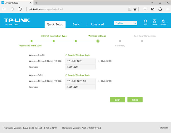Viewport: 171px width, 133px height.
Task: Edit the 2.4GHz SSID field TP-LINK_422F
Action: coord(80,61)
